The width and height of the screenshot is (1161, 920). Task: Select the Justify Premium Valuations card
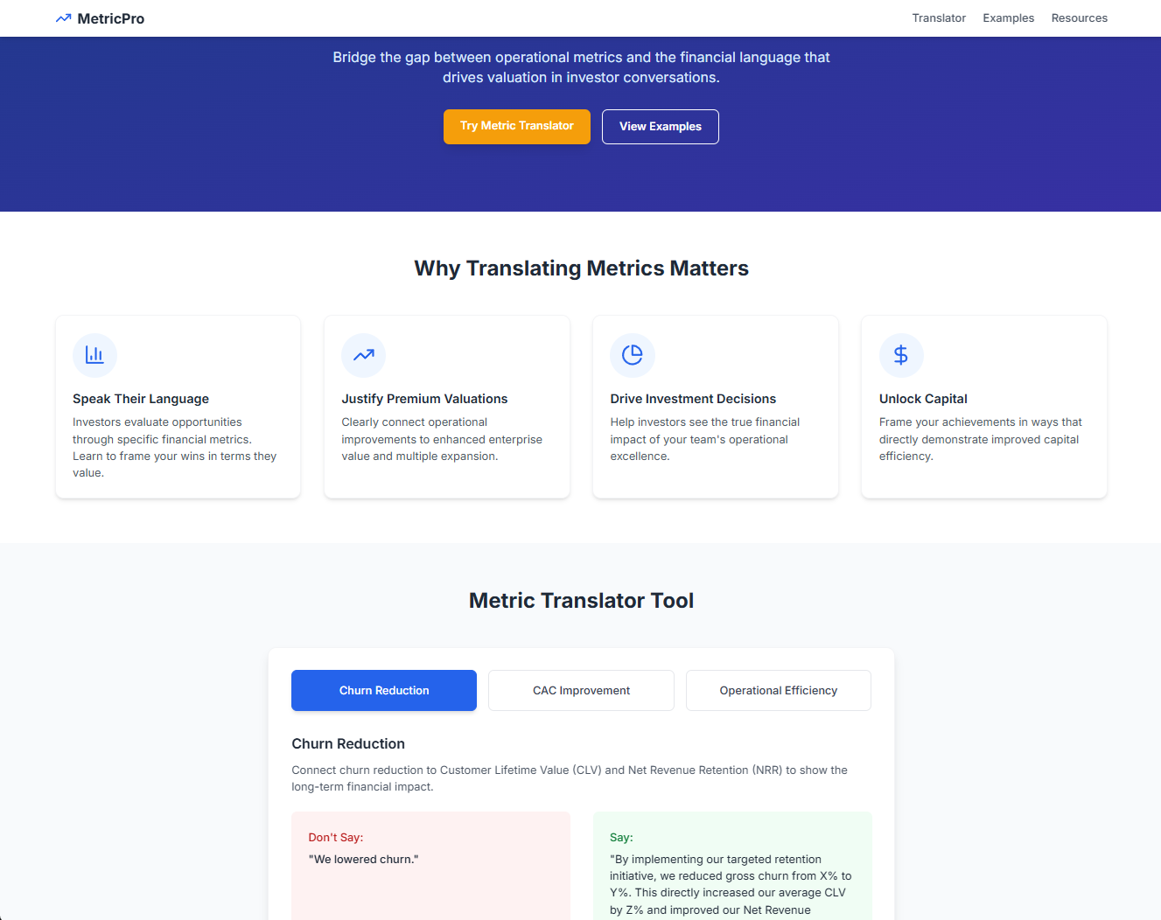447,407
